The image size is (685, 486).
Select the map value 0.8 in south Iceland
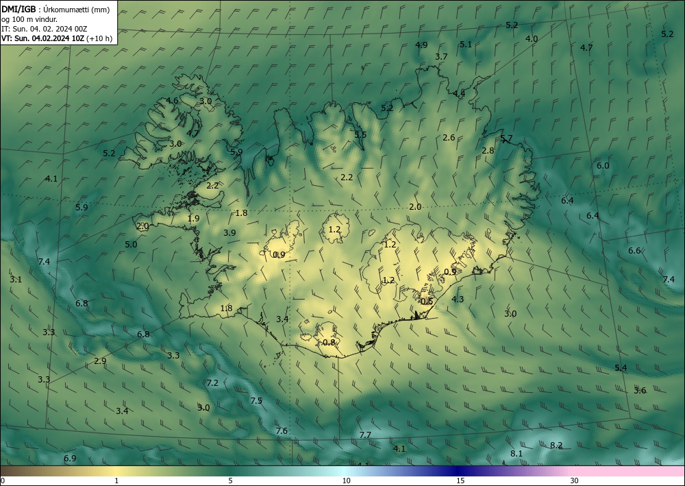(x=329, y=342)
